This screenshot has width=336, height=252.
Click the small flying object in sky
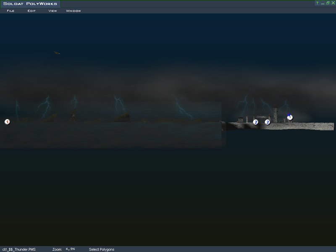pyautogui.click(x=57, y=53)
